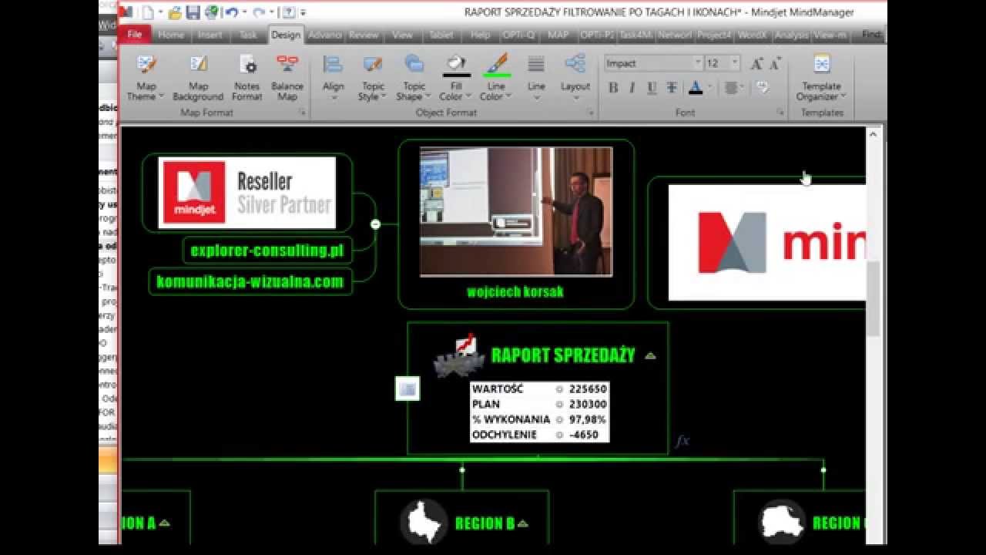Screen dimensions: 986x555
Task: Switch to the MAP tab
Action: 558,35
